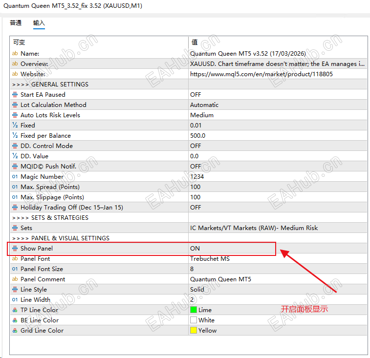Select the SETS & STRATEGIES section row
370x358 pixels.
coord(189,217)
